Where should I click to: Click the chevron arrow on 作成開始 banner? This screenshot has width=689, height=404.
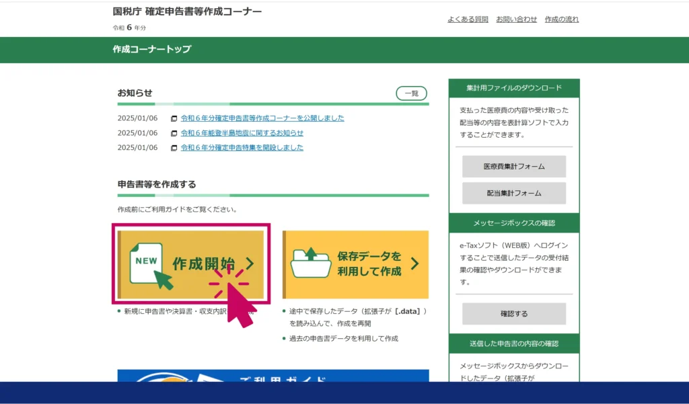click(x=250, y=264)
